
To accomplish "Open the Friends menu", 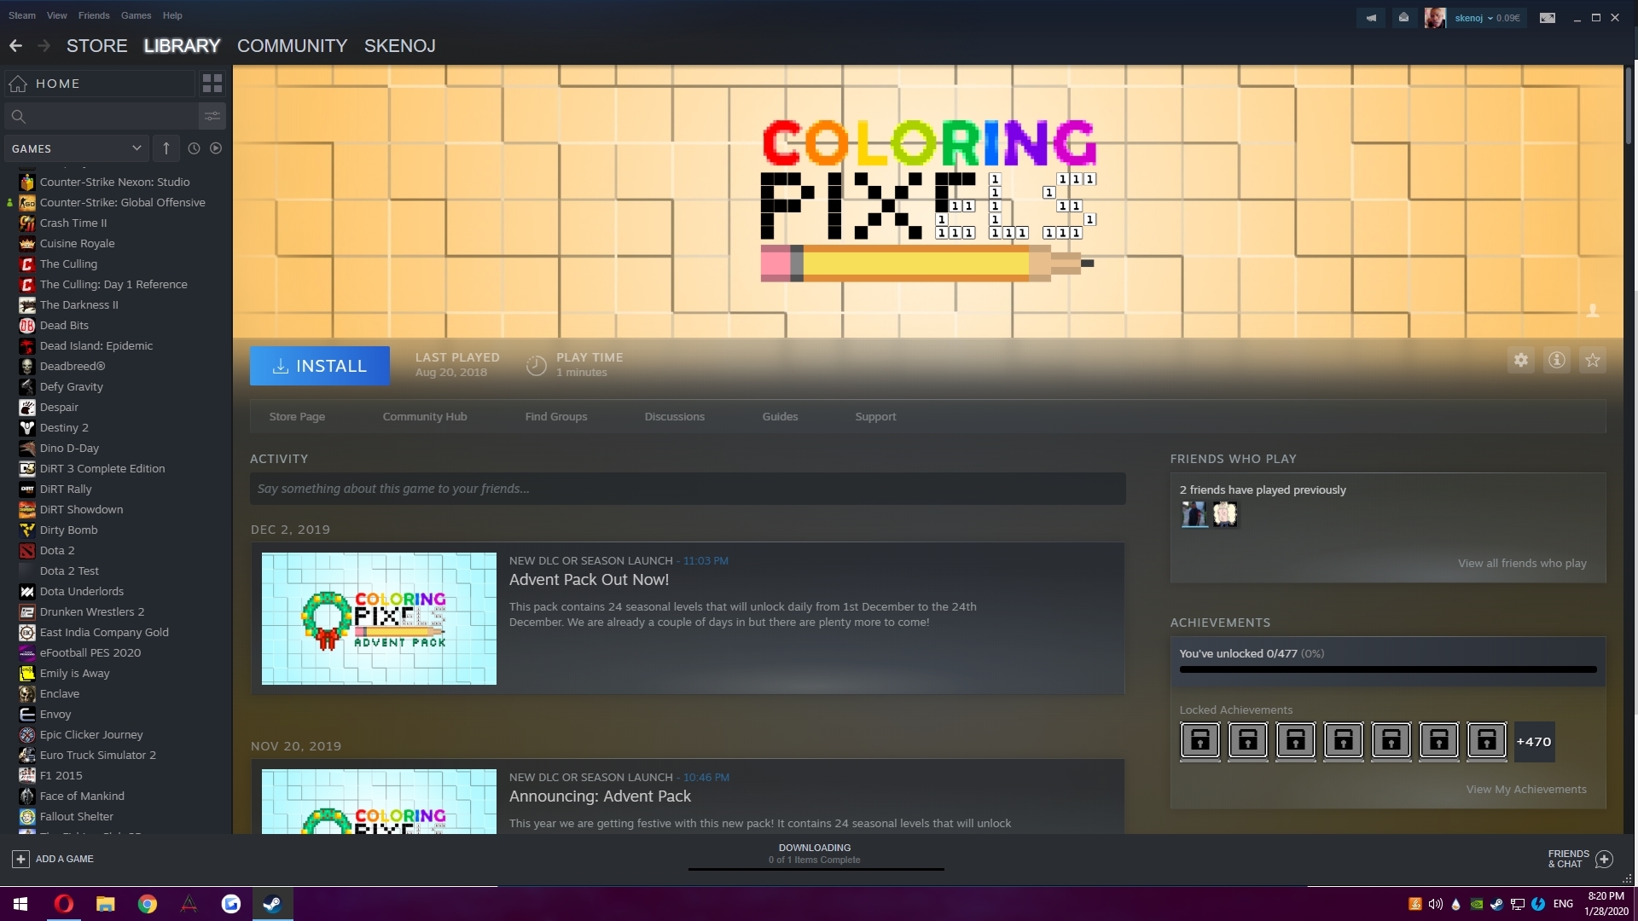I will coord(94,15).
